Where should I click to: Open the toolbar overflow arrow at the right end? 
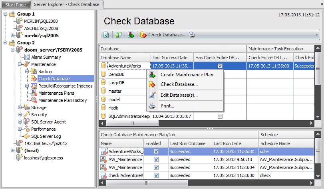coord(317,35)
